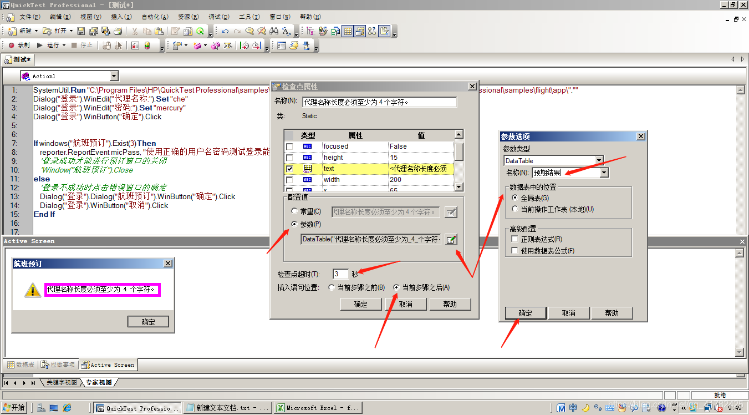Enable 使用数据表公式(F) checkbox
The height and width of the screenshot is (415, 749).
click(515, 251)
